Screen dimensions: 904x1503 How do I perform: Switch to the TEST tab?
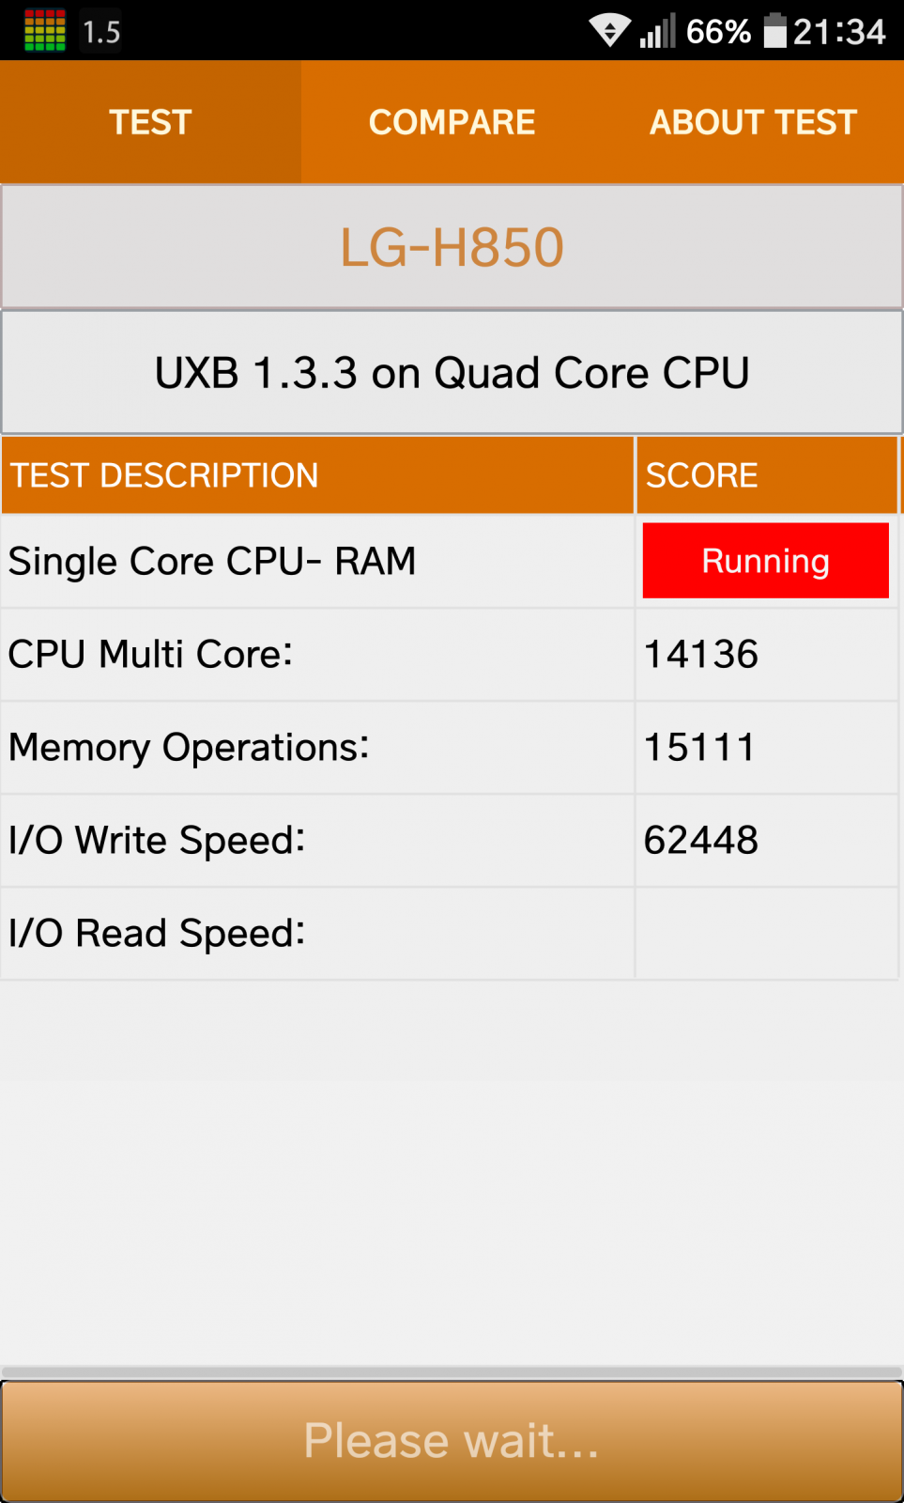point(151,122)
